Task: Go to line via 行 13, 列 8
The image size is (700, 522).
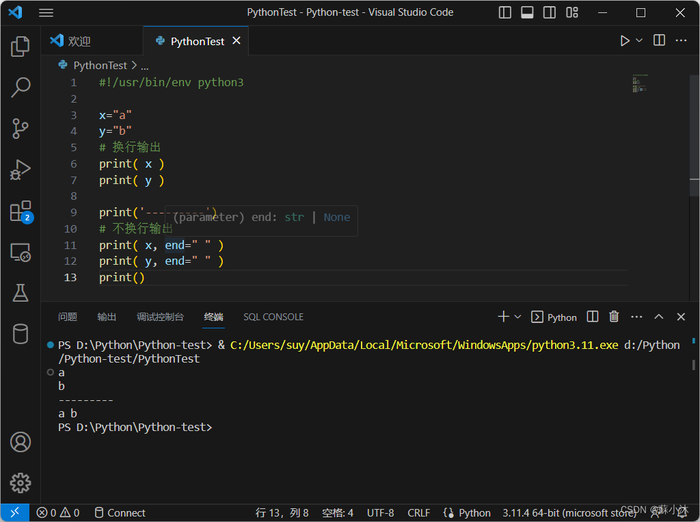Action: pos(282,512)
